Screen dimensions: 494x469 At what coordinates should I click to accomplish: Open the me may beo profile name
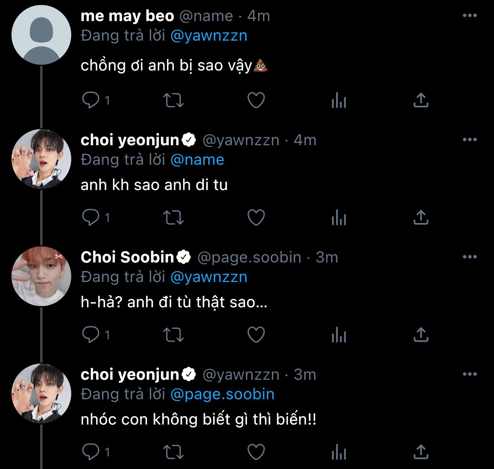(x=127, y=16)
